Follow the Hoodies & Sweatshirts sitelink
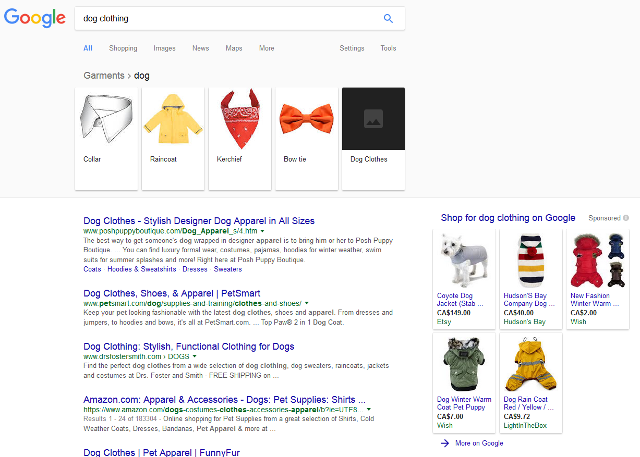640x457 pixels. click(141, 269)
